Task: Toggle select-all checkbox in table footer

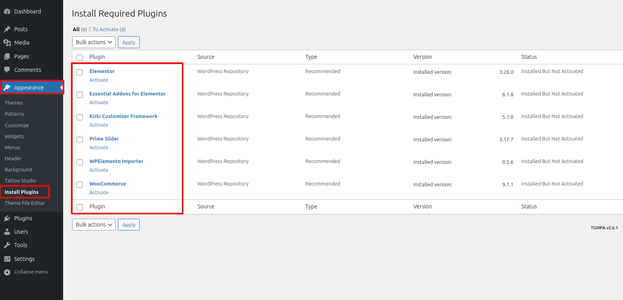Action: click(80, 207)
